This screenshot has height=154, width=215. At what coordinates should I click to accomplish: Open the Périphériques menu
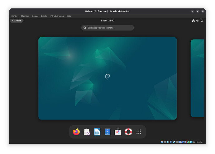pos(57,16)
